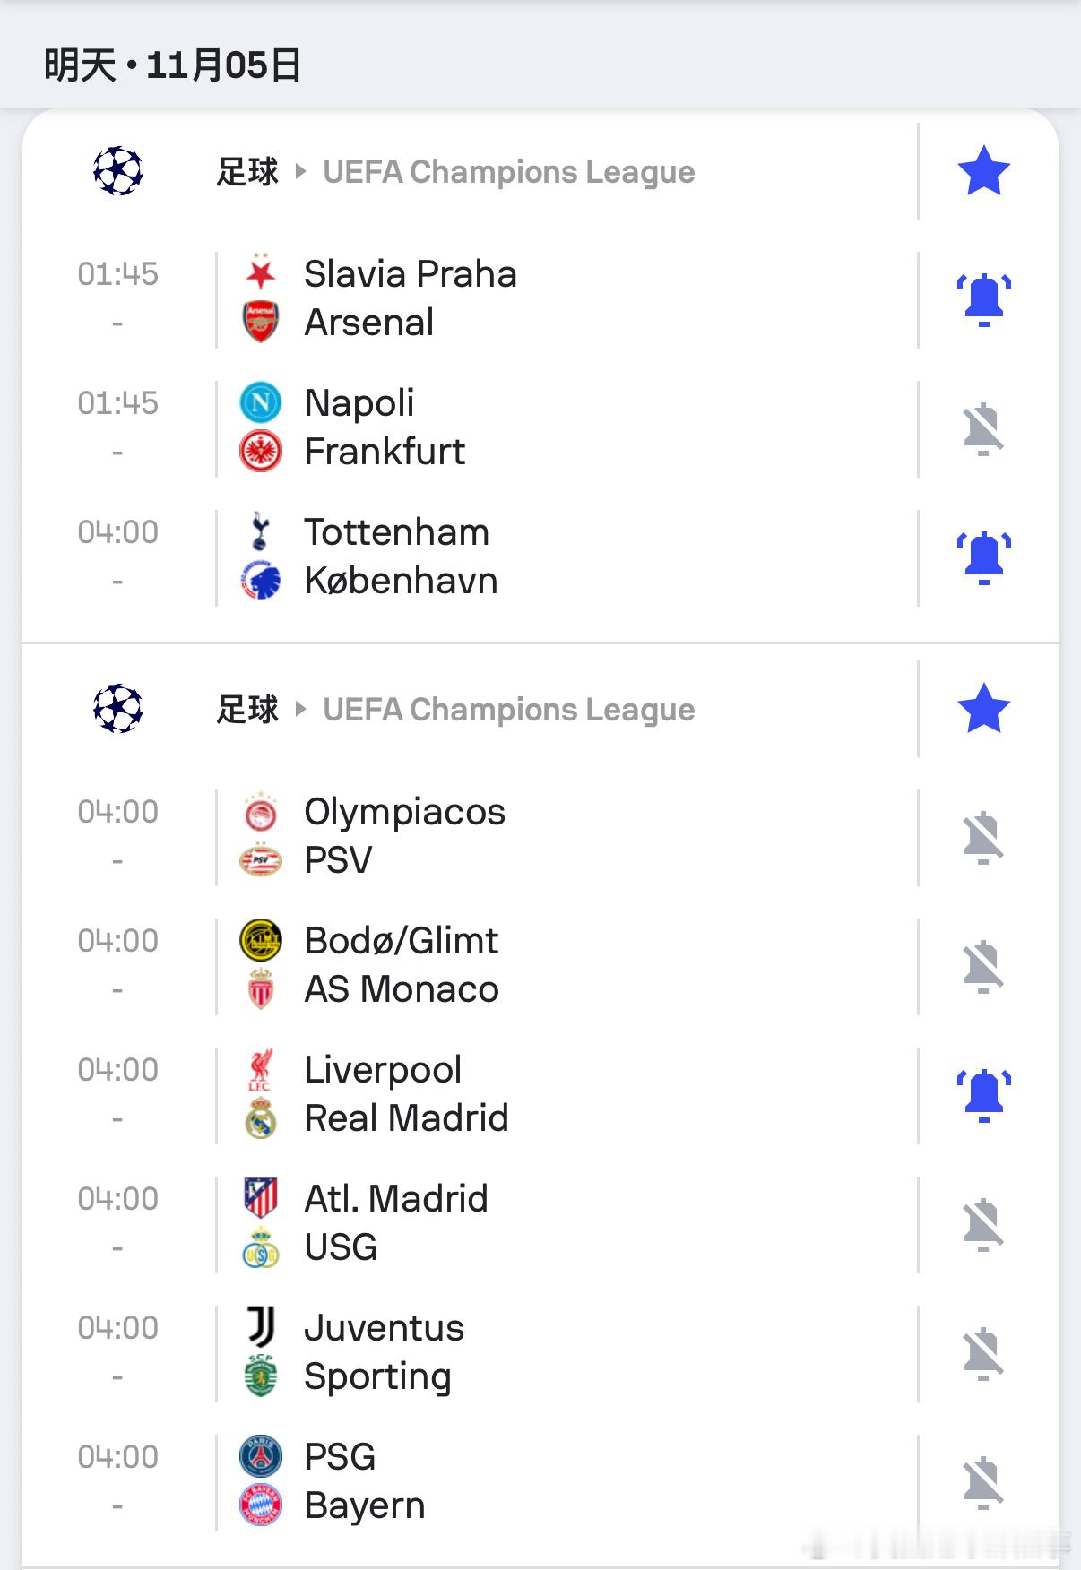Select the 明天 11月05日 date header
Viewport: 1081px width, 1570px height.
click(x=172, y=65)
